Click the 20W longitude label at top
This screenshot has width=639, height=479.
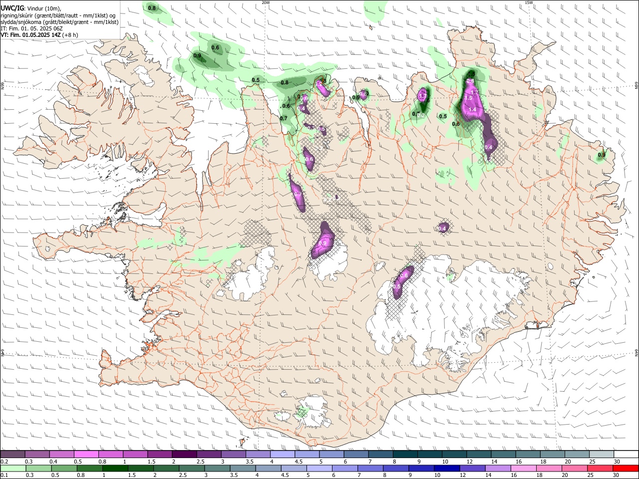coord(266,2)
